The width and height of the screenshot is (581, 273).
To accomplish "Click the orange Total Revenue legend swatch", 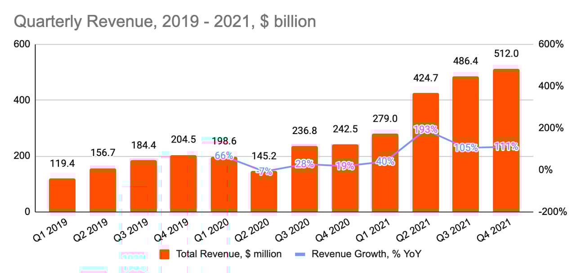I will point(165,254).
